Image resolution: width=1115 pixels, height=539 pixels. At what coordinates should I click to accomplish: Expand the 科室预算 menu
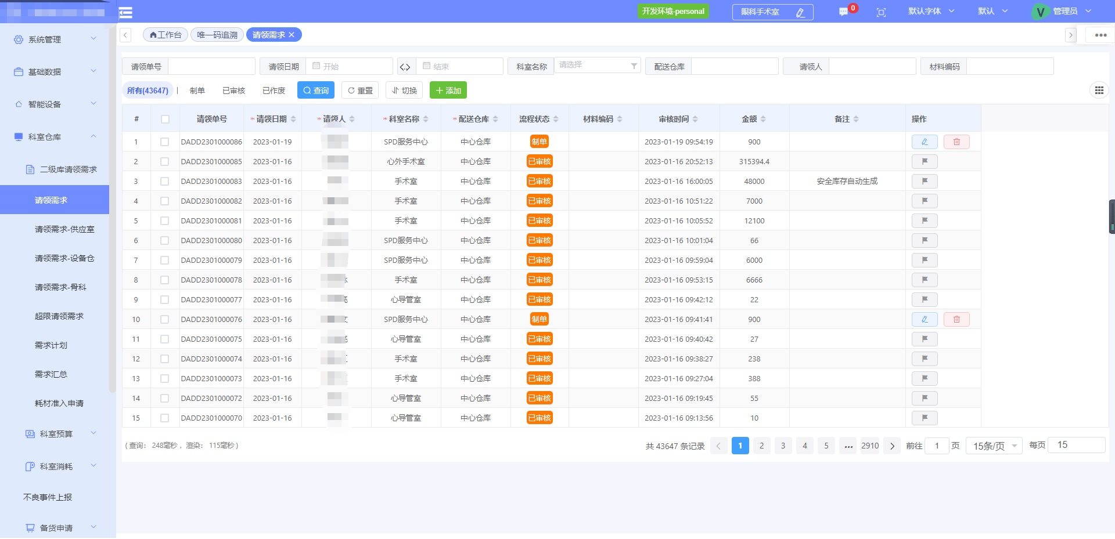55,434
